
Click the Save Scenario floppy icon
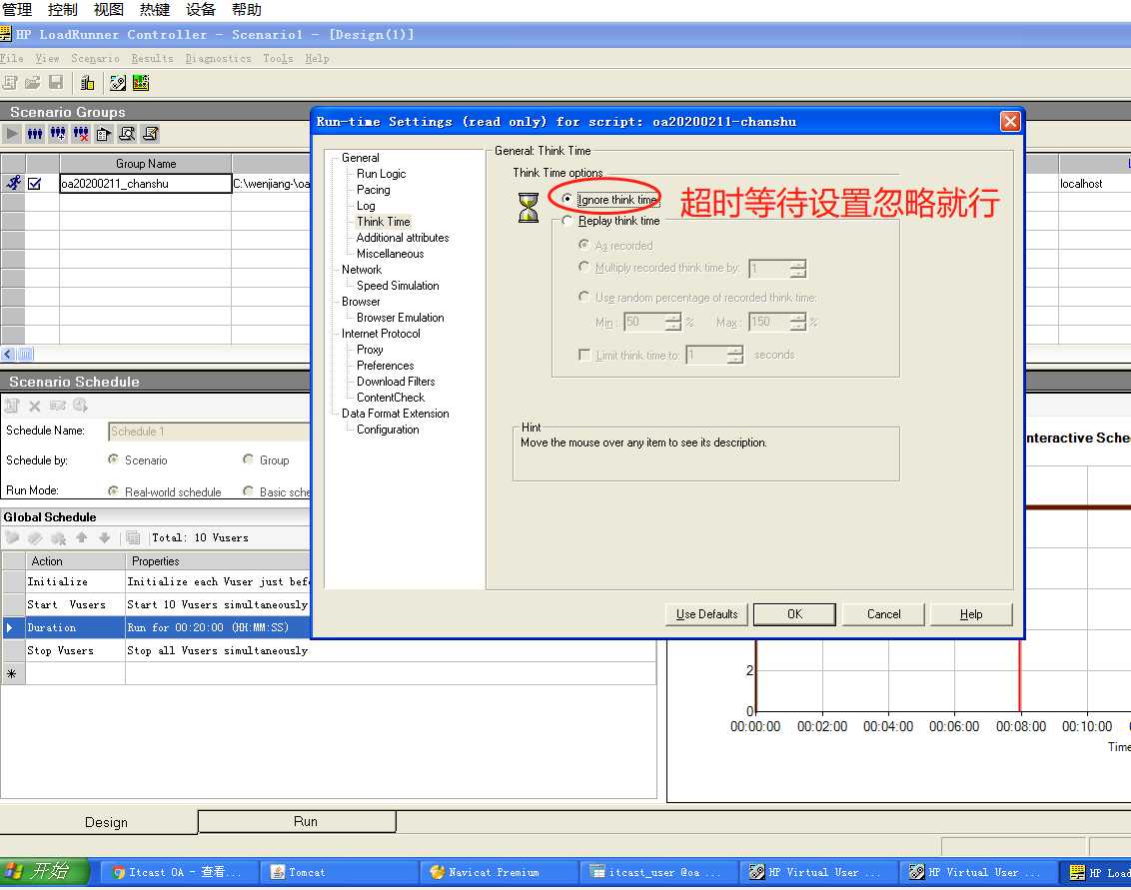pyautogui.click(x=56, y=83)
